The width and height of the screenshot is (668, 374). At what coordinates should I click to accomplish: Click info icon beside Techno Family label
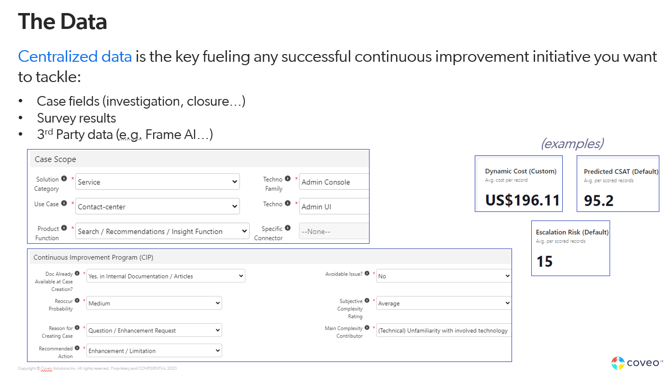pos(288,179)
